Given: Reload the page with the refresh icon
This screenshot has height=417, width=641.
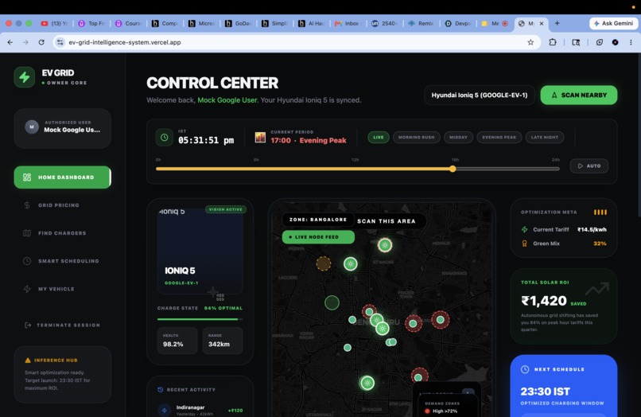Looking at the screenshot, I should pos(41,42).
